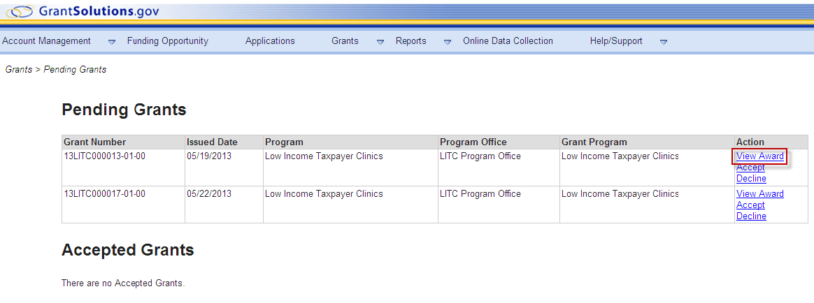This screenshot has width=814, height=303.
Task: Go to the Applications menu item
Action: point(270,41)
